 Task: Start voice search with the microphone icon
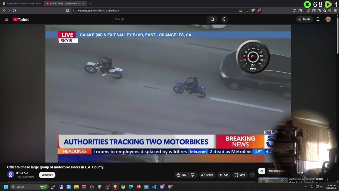click(224, 19)
